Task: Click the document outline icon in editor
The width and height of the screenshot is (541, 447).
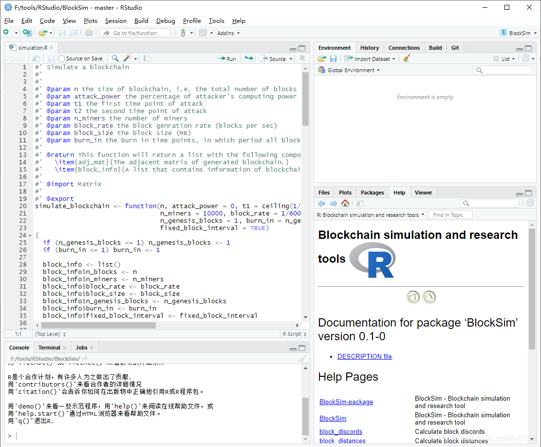Action: [x=302, y=58]
